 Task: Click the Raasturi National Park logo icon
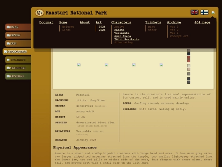pos(39,13)
